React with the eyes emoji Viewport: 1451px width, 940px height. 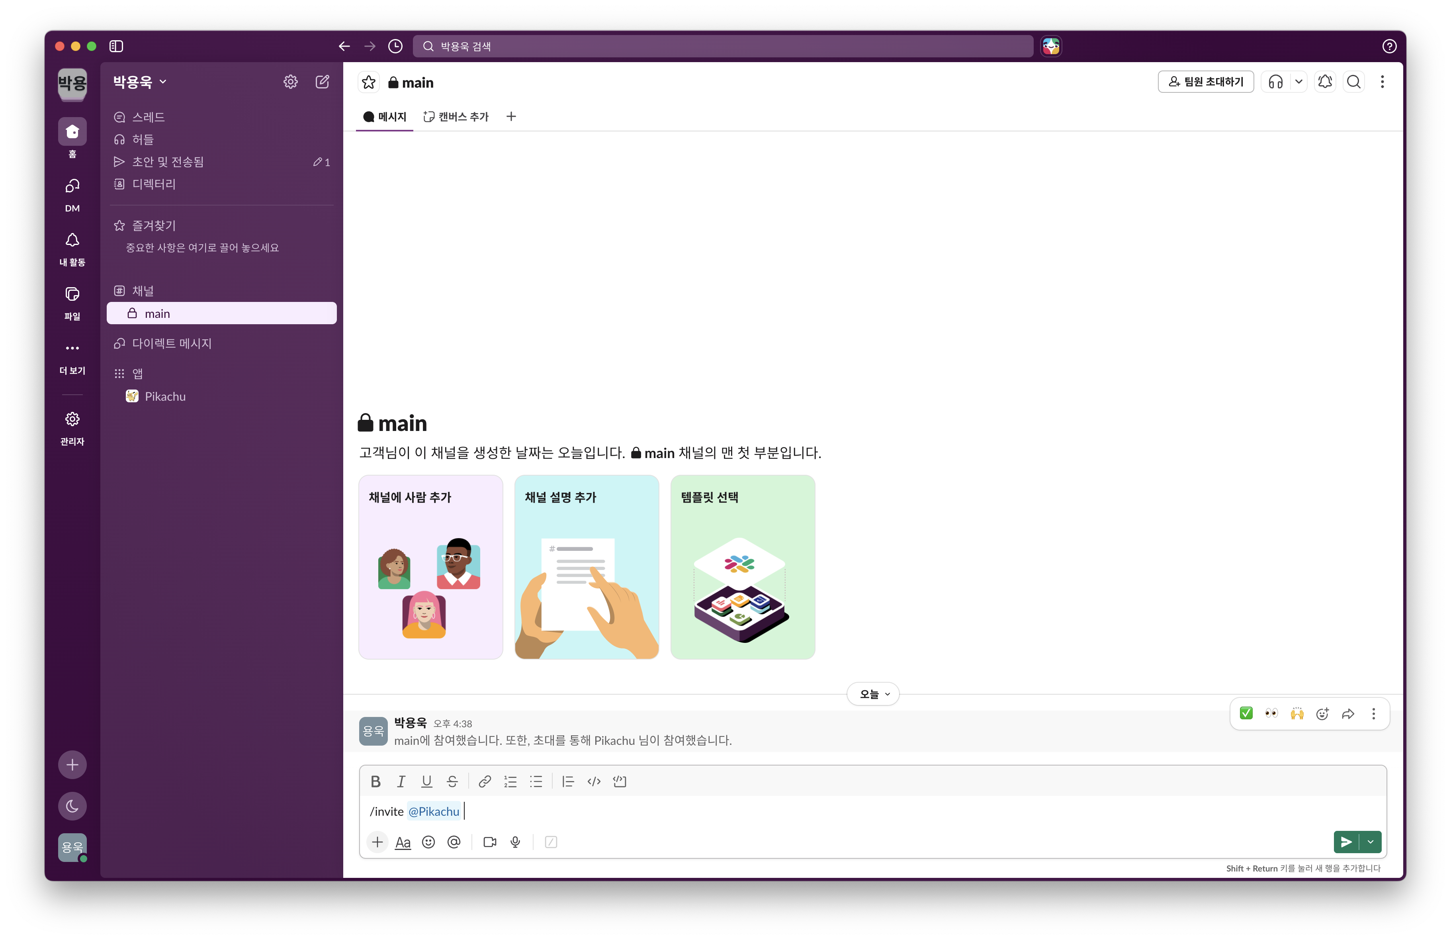pyautogui.click(x=1272, y=714)
